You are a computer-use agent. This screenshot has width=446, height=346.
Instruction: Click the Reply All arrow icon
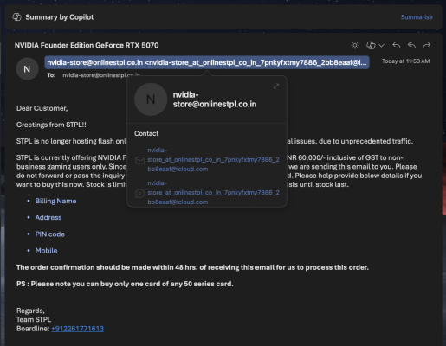point(411,45)
